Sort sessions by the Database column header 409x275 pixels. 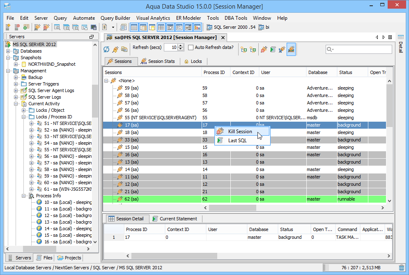point(322,72)
